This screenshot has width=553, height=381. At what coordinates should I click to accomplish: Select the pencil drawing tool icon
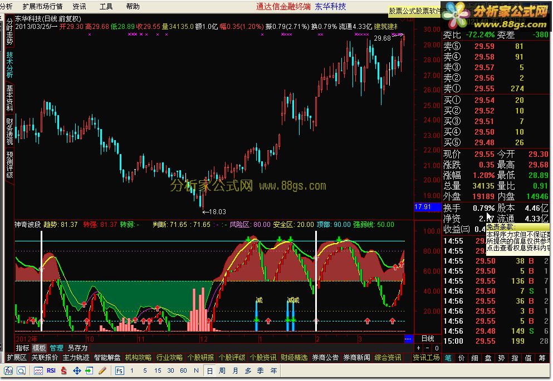click(x=102, y=371)
